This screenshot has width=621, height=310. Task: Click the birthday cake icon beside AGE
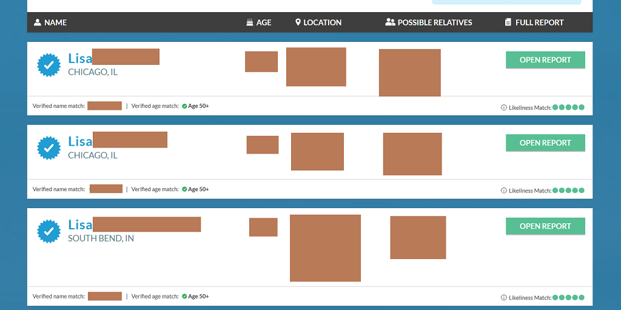pyautogui.click(x=249, y=22)
